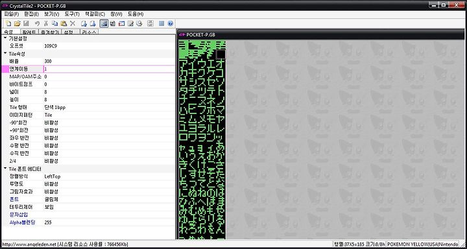Click the Open folder toolbar icon
The image size is (467, 249).
click(18, 23)
